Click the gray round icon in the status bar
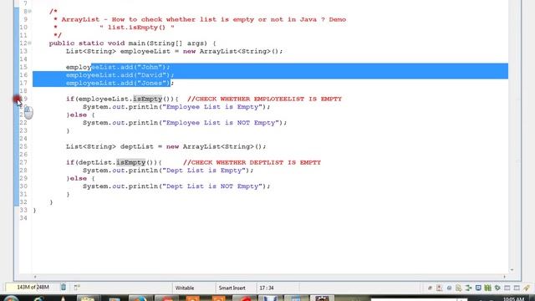Screen dimensions: 535x301 point(449,288)
